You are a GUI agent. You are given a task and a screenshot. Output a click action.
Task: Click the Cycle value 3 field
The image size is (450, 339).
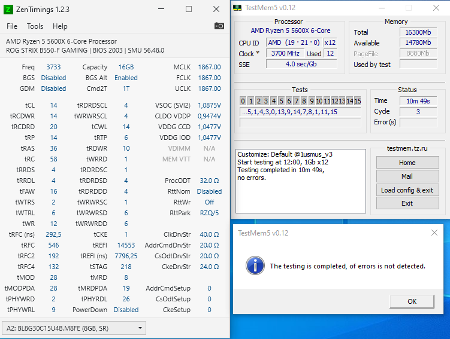[x=418, y=112]
